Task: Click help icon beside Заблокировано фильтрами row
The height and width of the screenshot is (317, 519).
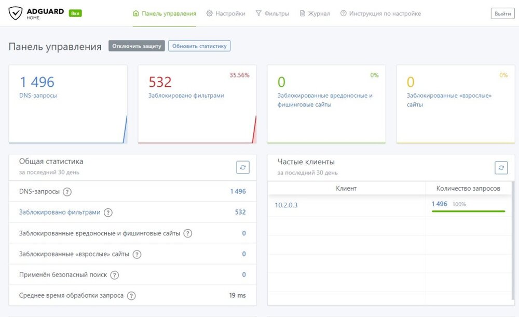Action: [108, 213]
